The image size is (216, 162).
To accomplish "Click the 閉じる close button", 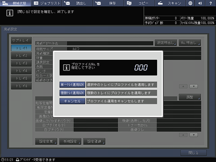I will 193,153.
